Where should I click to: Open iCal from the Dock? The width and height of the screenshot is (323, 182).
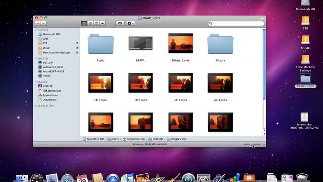[x=82, y=178]
